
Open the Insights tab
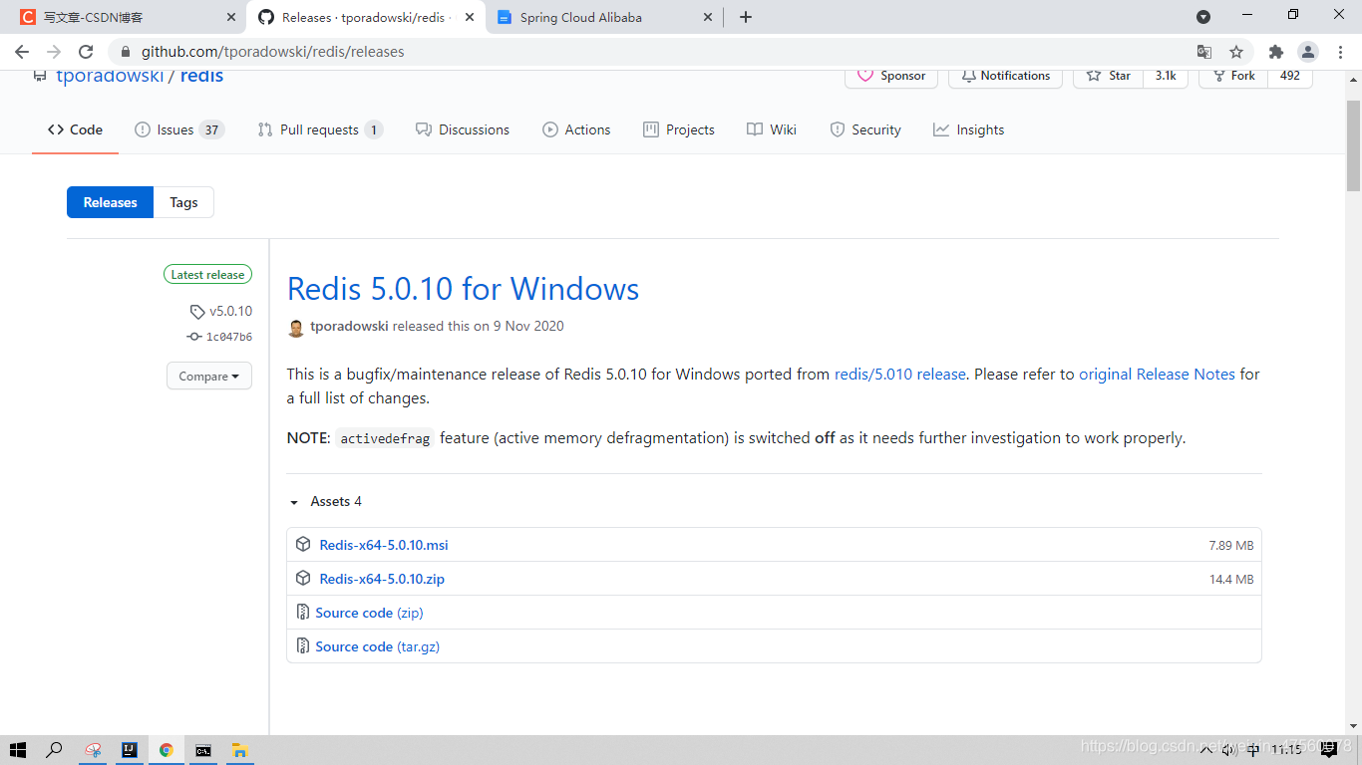[969, 129]
